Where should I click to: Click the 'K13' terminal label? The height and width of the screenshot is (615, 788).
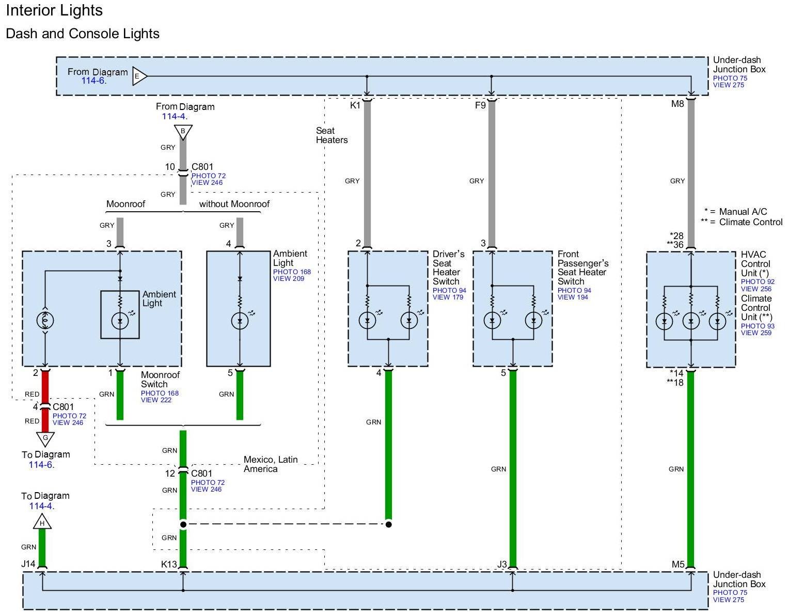click(169, 564)
